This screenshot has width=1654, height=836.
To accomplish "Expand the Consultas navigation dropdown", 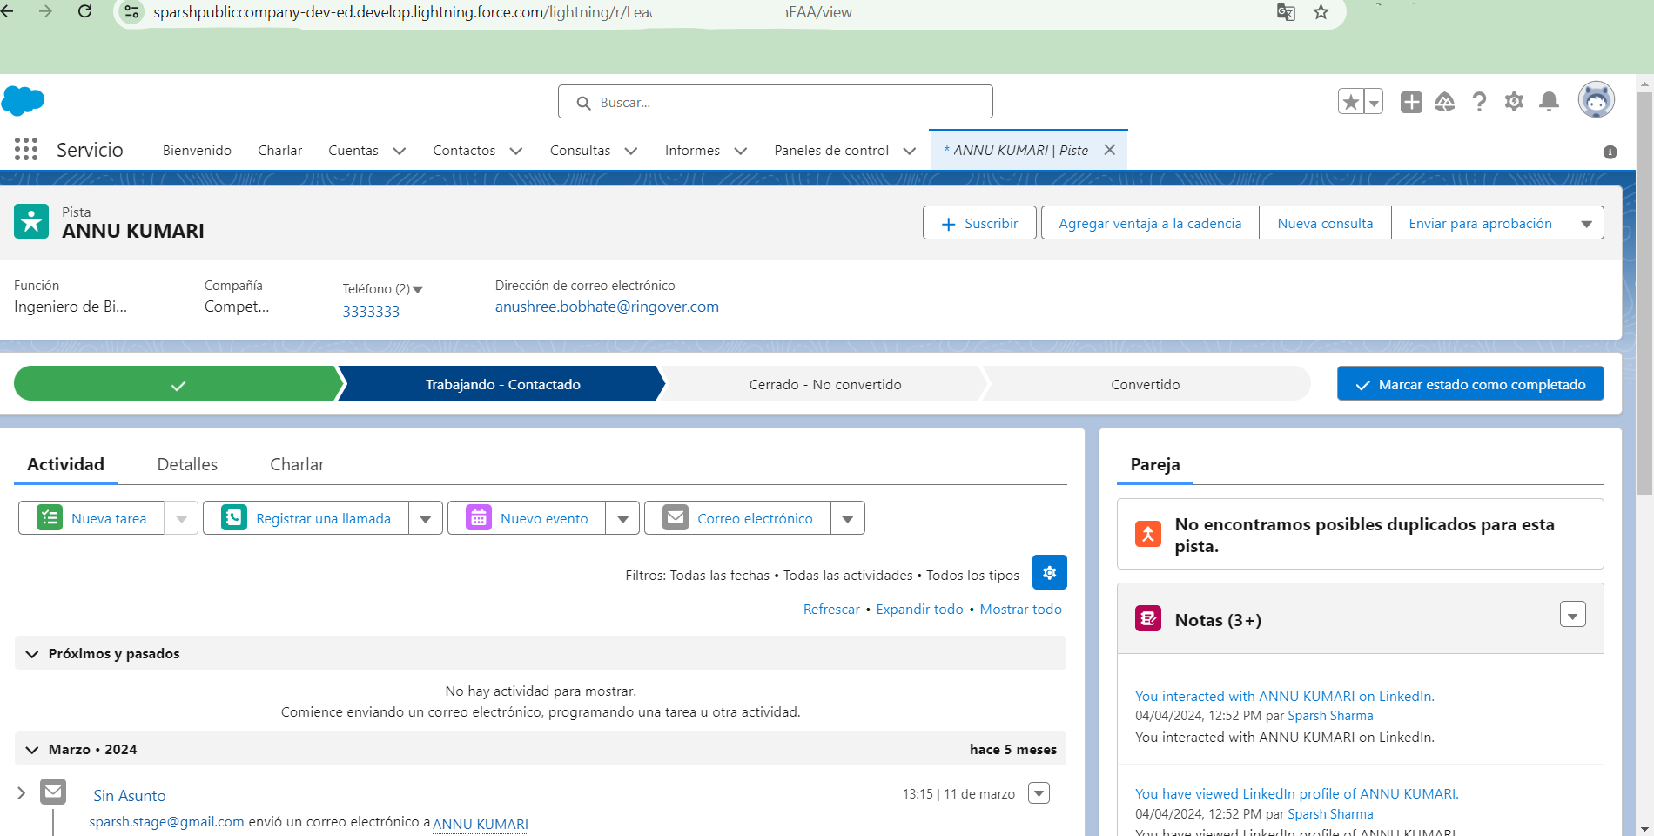I will coord(631,151).
